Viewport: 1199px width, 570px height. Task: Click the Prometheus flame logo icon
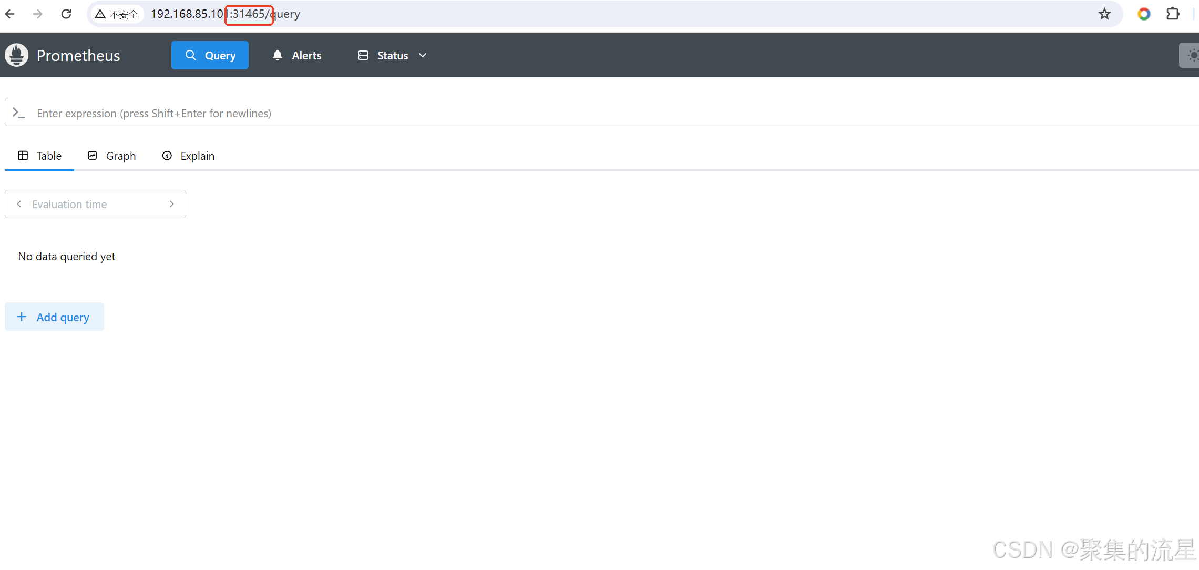pos(17,55)
